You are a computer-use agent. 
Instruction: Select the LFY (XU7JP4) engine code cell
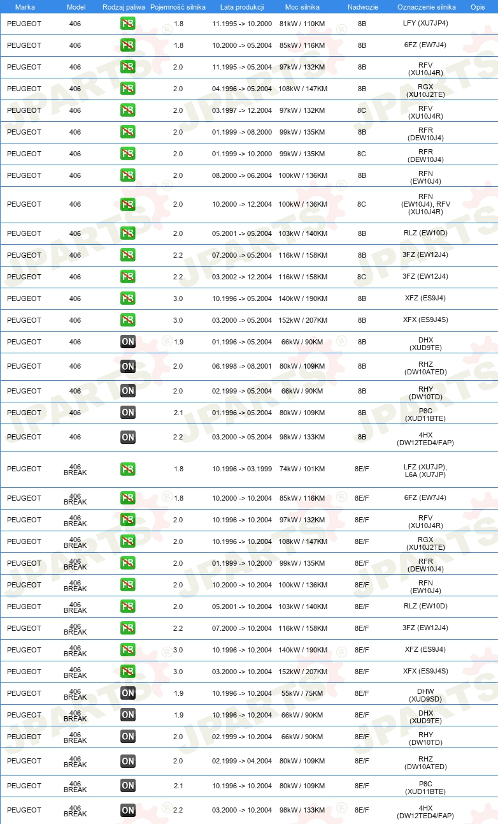coord(425,24)
